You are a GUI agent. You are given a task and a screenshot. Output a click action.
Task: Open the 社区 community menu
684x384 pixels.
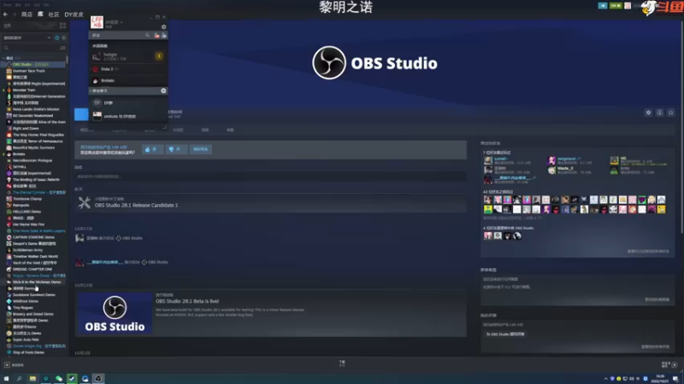point(54,15)
